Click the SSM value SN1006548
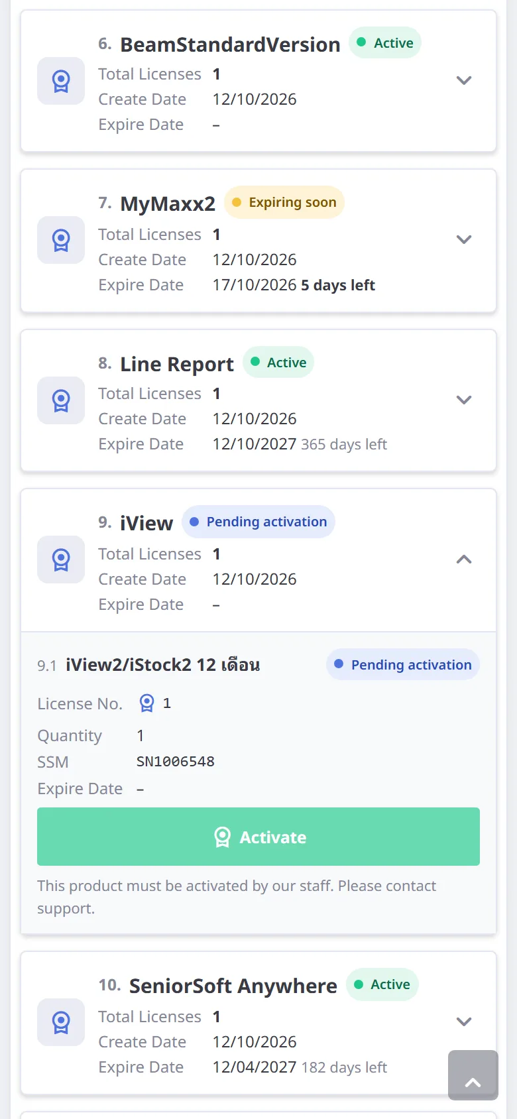 pos(176,761)
